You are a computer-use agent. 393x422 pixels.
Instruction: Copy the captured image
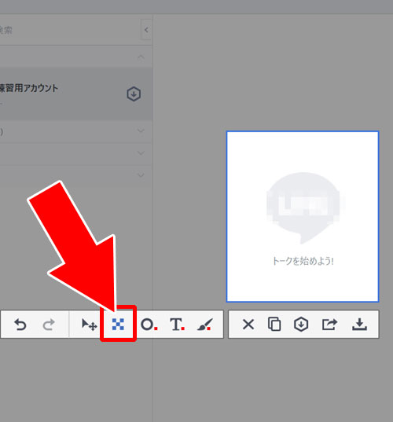[274, 324]
